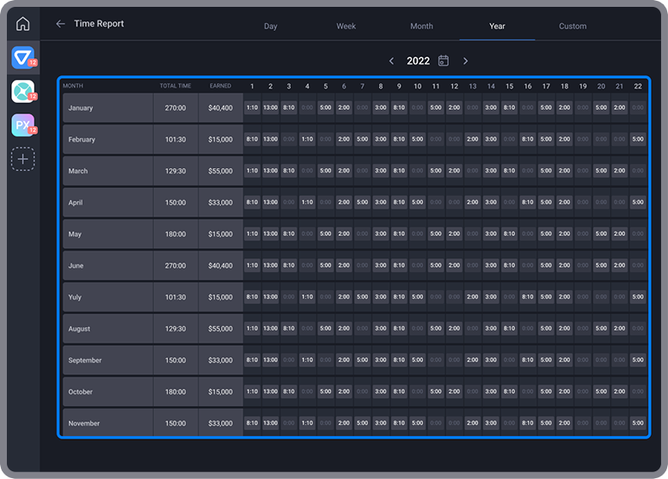Image resolution: width=668 pixels, height=479 pixels.
Task: Click day 22 column header
Action: point(638,87)
